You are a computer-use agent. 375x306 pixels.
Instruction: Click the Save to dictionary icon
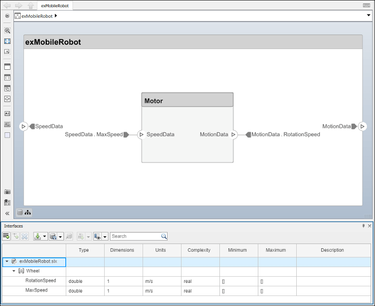point(53,236)
